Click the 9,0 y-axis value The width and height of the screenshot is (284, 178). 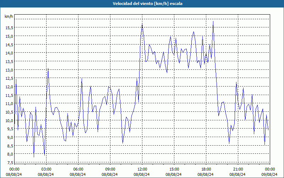pyautogui.click(x=10, y=137)
